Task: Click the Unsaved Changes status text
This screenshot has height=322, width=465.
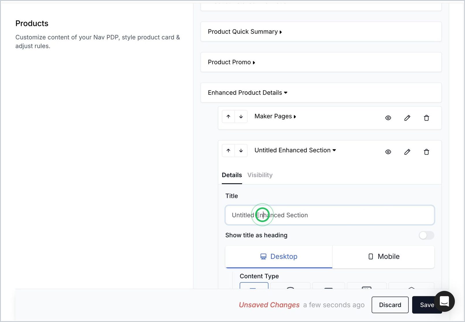Action: 269,305
